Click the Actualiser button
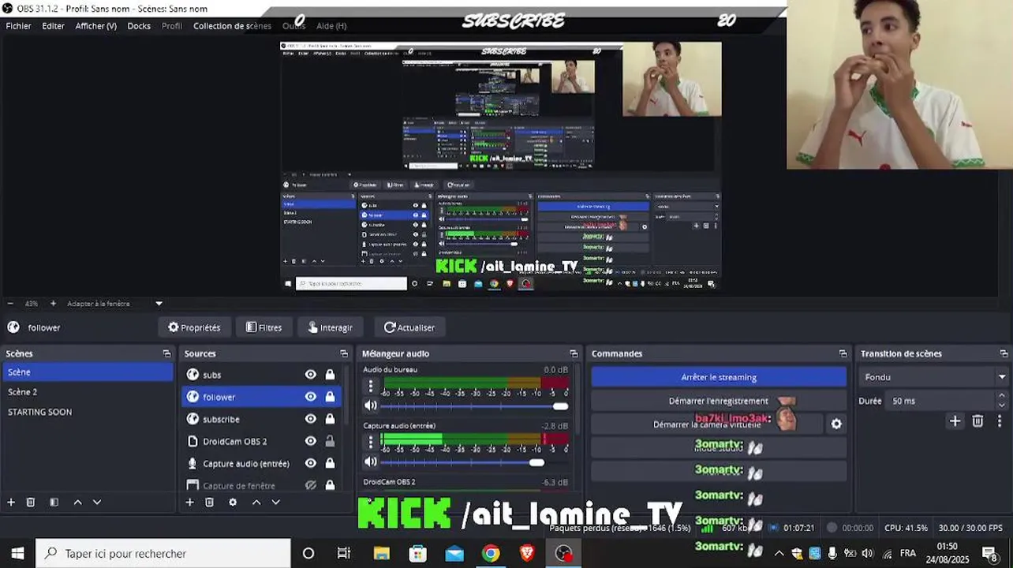This screenshot has width=1013, height=568. coord(409,327)
